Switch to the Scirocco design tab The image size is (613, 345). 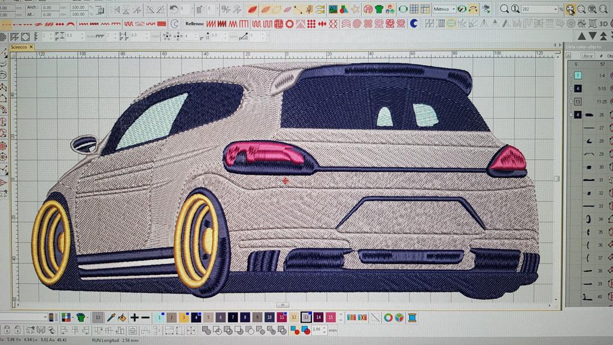click(x=19, y=47)
